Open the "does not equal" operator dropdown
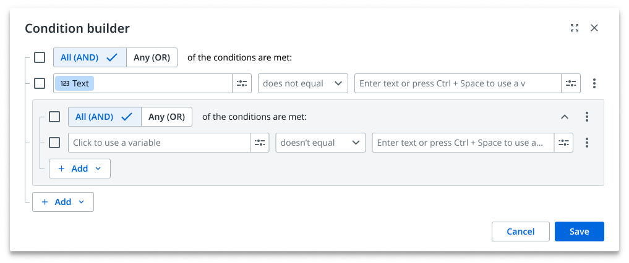This screenshot has width=629, height=263. [303, 83]
